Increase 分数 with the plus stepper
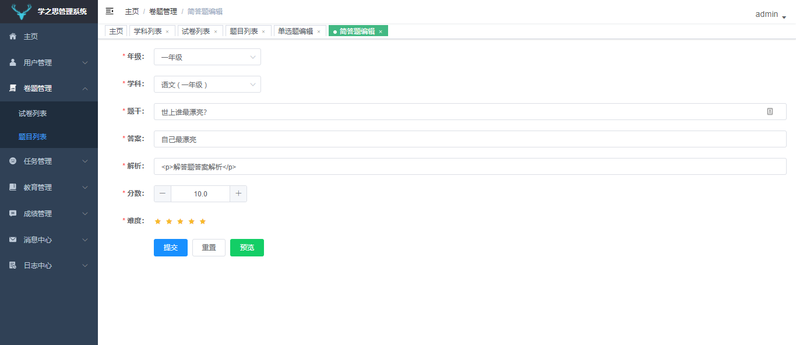 point(238,193)
